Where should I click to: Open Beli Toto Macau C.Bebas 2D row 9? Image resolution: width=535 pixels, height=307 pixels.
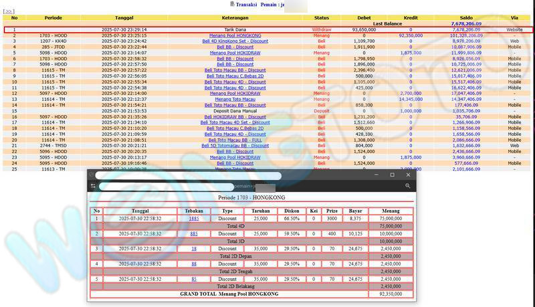pos(235,76)
